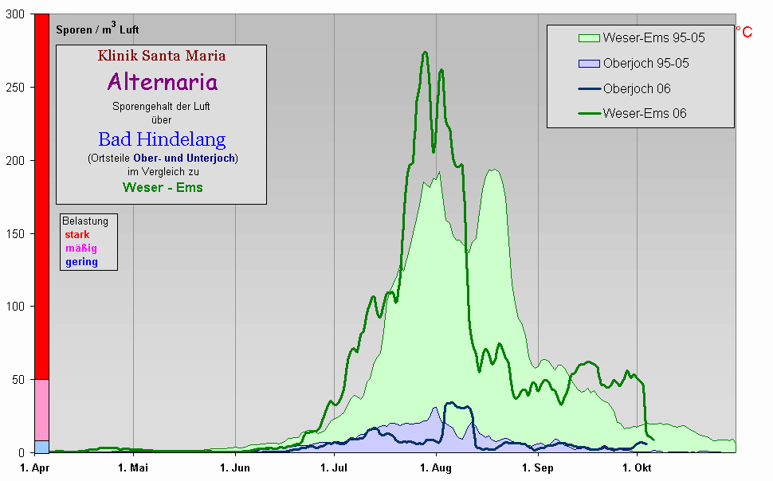Image resolution: width=773 pixels, height=481 pixels.
Task: Click the "200" y-axis label
Action: pyautogui.click(x=15, y=161)
